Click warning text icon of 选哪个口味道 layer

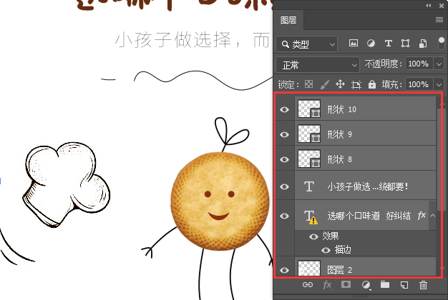[311, 217]
